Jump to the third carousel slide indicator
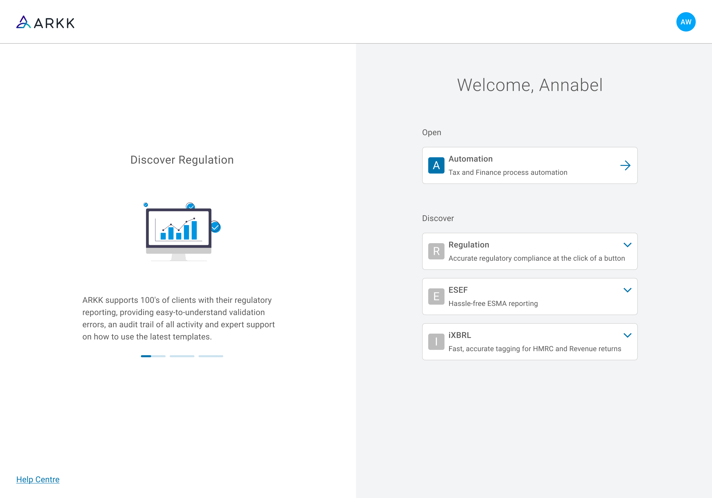The width and height of the screenshot is (712, 498). [211, 356]
